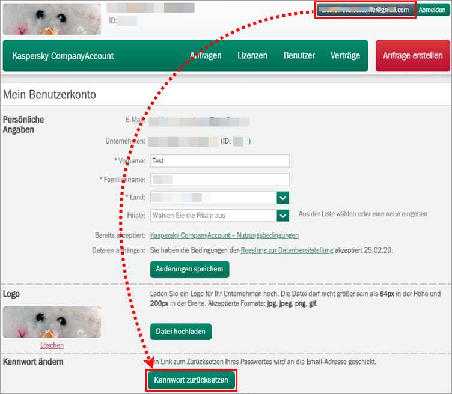Open the Kaspersky CompanyAccount Nutzungsbedingungen link
The image size is (452, 394).
coord(224,235)
